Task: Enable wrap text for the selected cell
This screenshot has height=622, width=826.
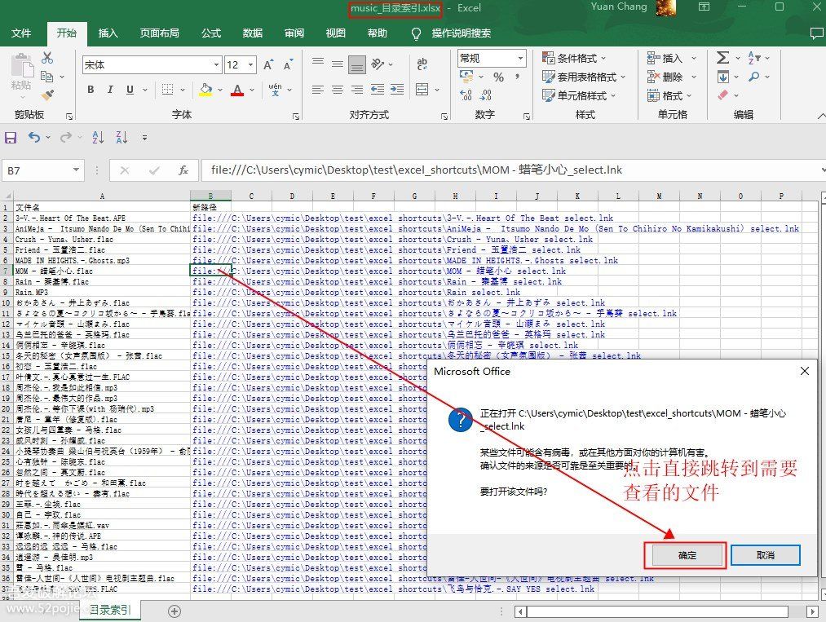Action: pos(422,64)
